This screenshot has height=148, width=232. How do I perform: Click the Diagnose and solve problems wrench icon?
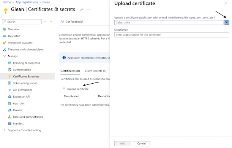[x=5, y=50]
